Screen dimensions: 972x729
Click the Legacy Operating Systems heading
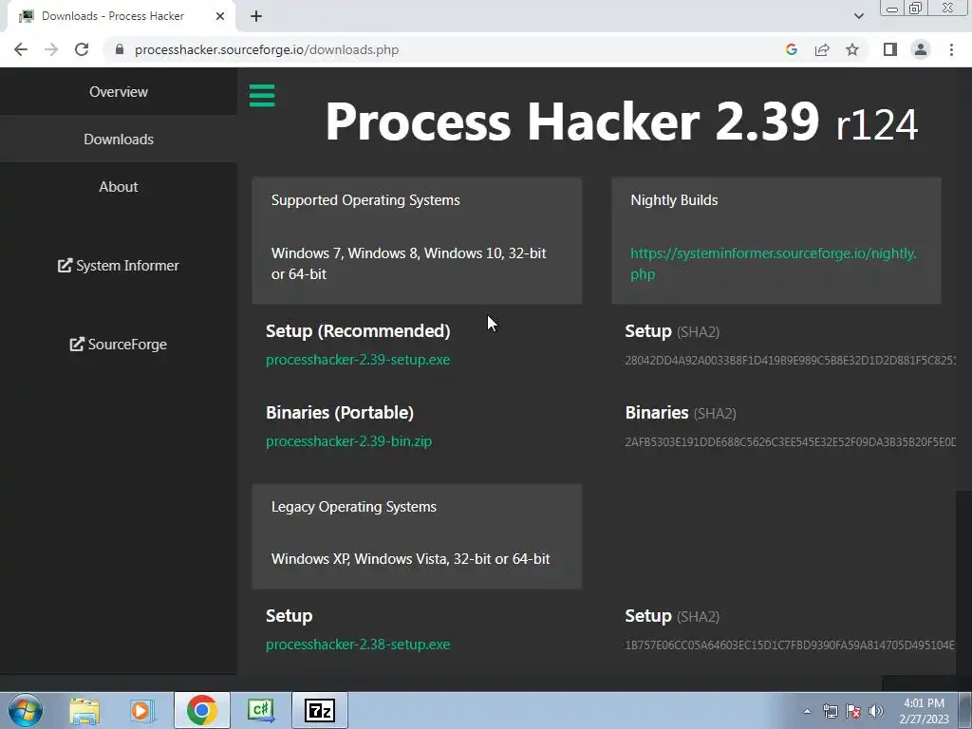point(354,507)
